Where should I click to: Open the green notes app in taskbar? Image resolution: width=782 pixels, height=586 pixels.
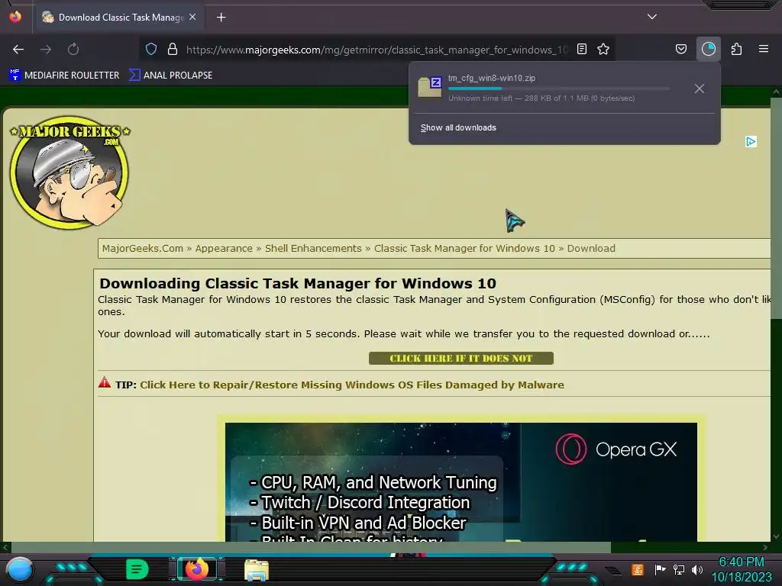coord(137,569)
